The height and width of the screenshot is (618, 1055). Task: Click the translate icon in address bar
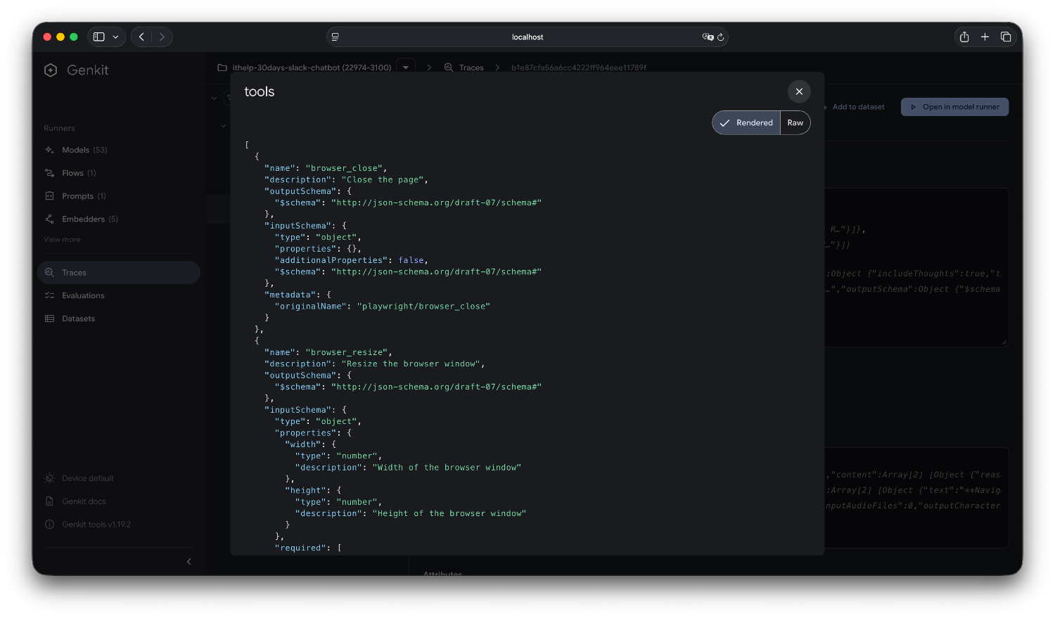[x=708, y=37]
